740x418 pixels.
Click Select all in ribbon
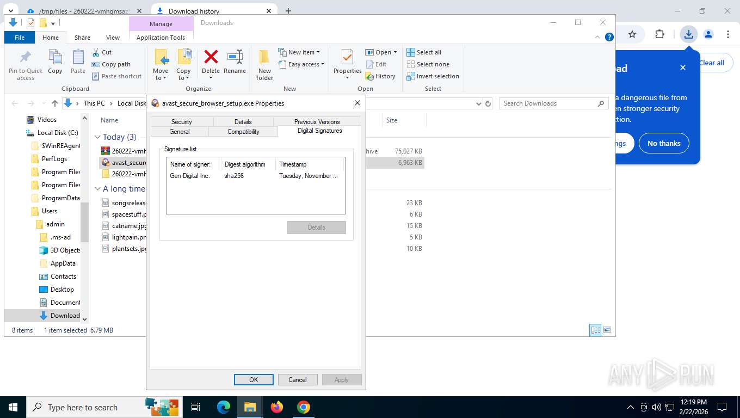tap(424, 52)
